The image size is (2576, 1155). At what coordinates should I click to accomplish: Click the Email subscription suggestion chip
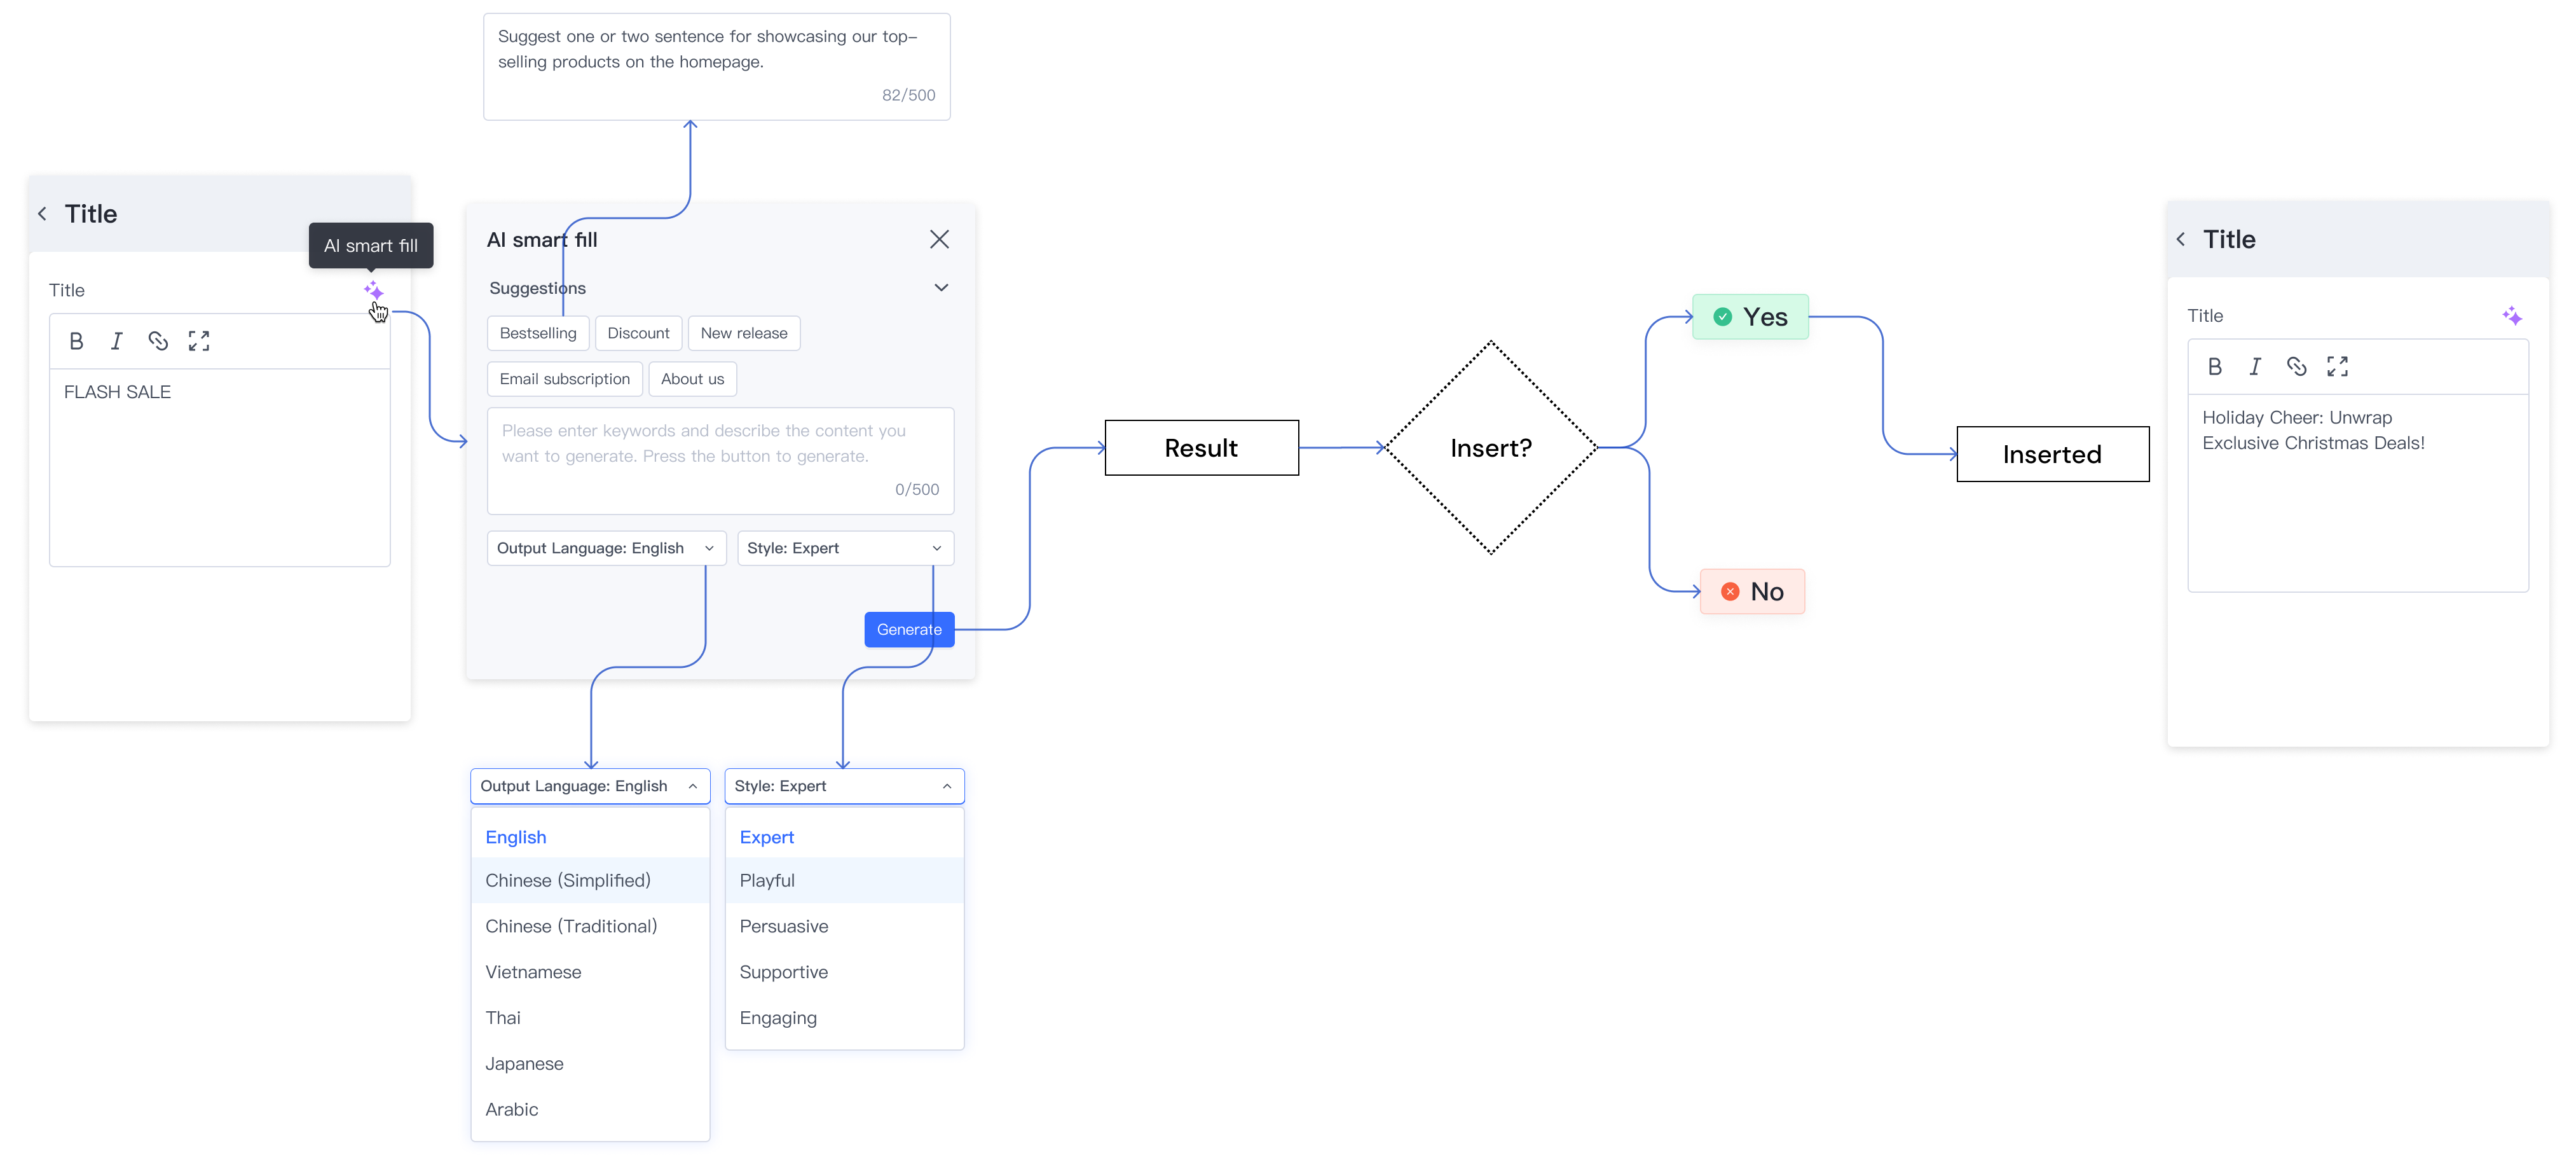(x=564, y=379)
